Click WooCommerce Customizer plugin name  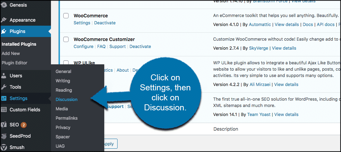point(104,39)
